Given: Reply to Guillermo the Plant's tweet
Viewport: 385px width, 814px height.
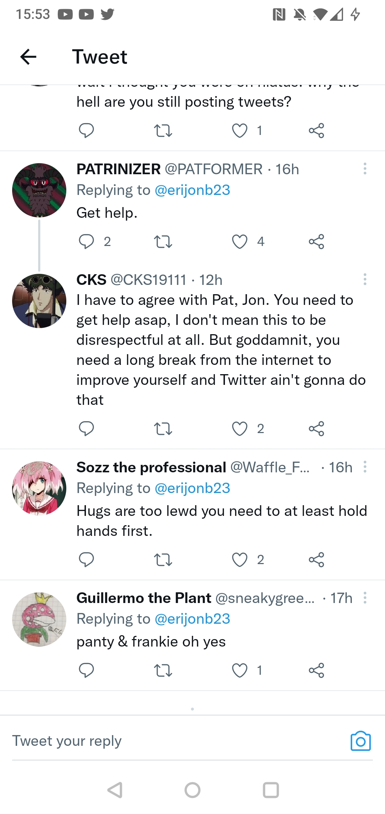Looking at the screenshot, I should 86,670.
